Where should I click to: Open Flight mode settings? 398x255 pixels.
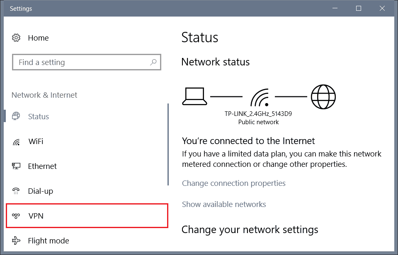click(x=48, y=241)
